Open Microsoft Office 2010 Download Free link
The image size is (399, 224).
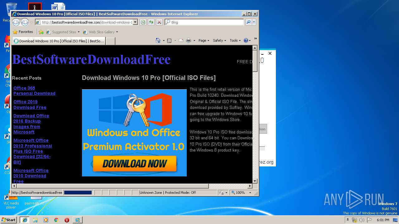pyautogui.click(x=31, y=176)
